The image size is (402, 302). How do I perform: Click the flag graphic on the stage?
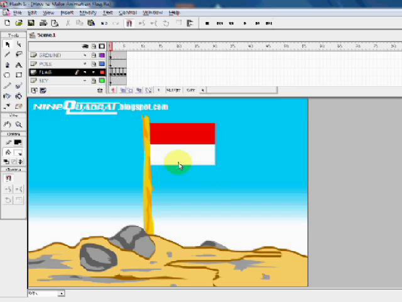point(183,144)
